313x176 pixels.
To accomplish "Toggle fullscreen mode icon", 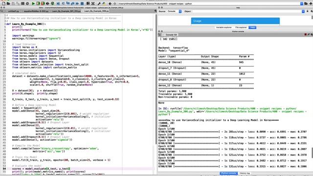I will coord(93,3).
